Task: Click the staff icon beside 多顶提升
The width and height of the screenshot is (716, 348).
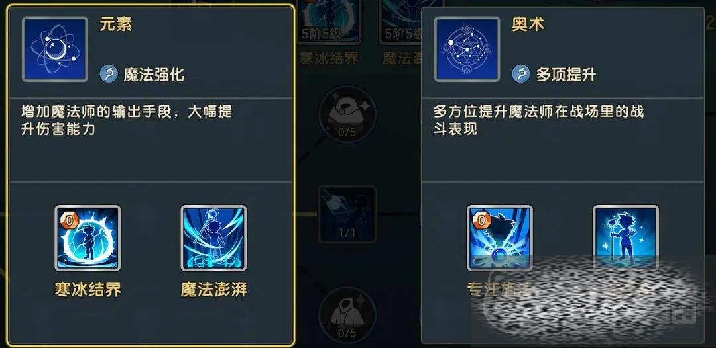Action: [521, 73]
